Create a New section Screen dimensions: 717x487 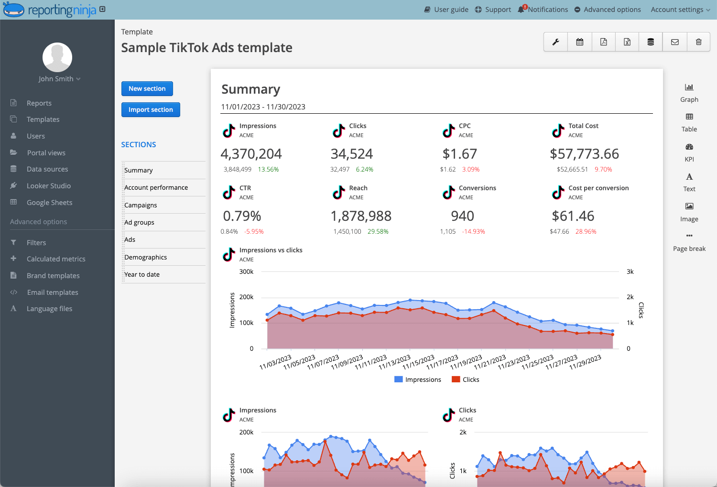point(147,88)
